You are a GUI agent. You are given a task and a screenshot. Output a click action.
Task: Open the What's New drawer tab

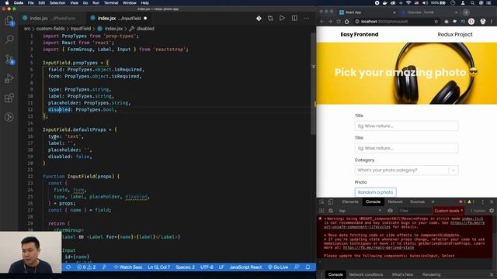(402, 274)
